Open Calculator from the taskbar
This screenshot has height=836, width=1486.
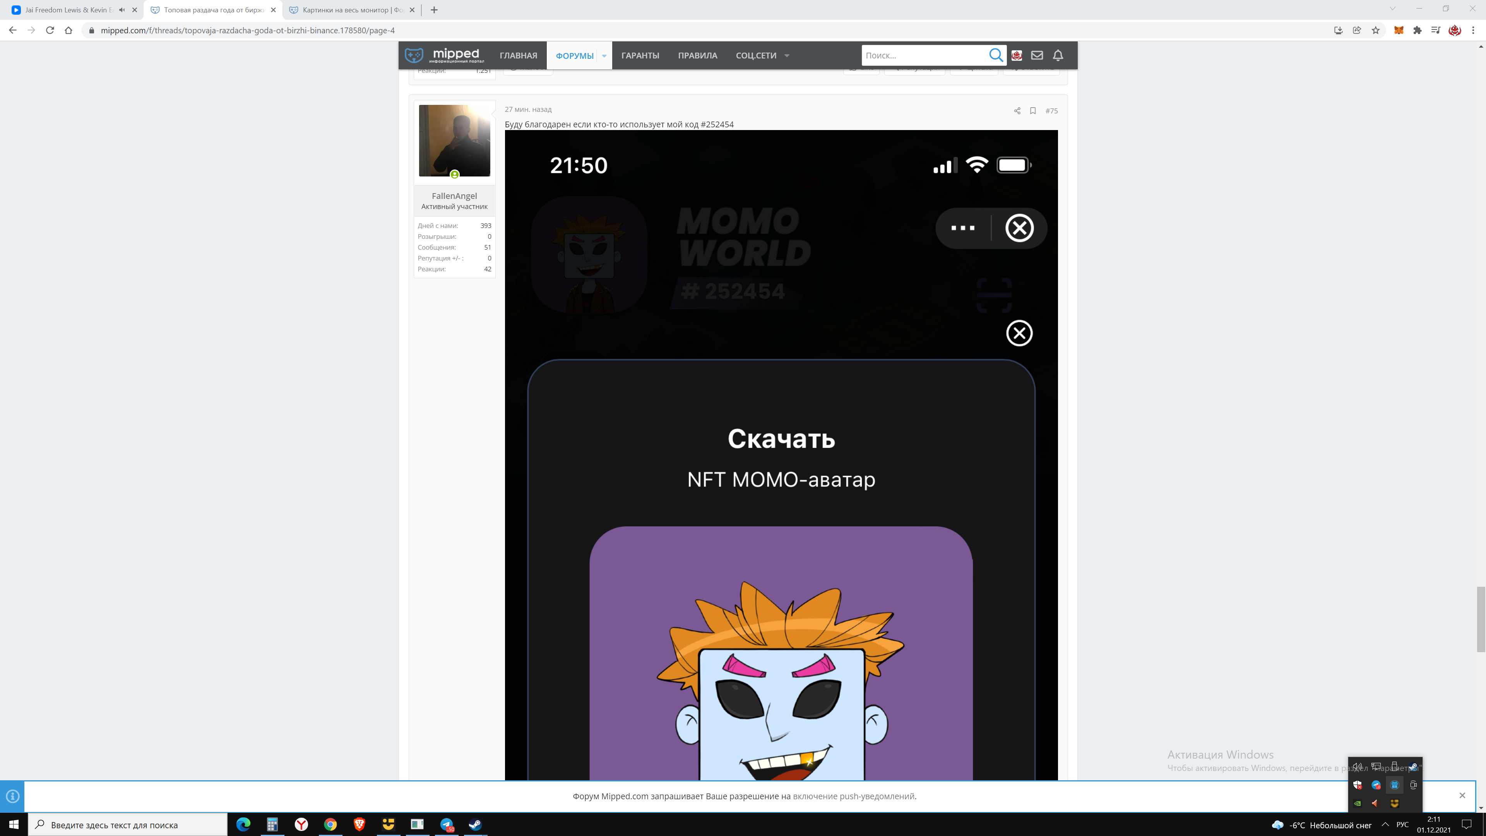[272, 824]
